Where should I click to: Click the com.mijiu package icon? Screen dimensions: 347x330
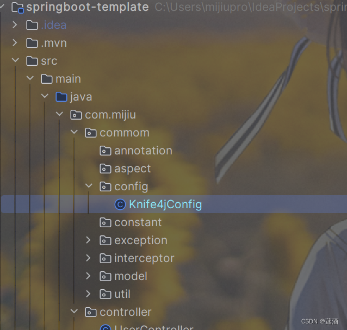(76, 115)
